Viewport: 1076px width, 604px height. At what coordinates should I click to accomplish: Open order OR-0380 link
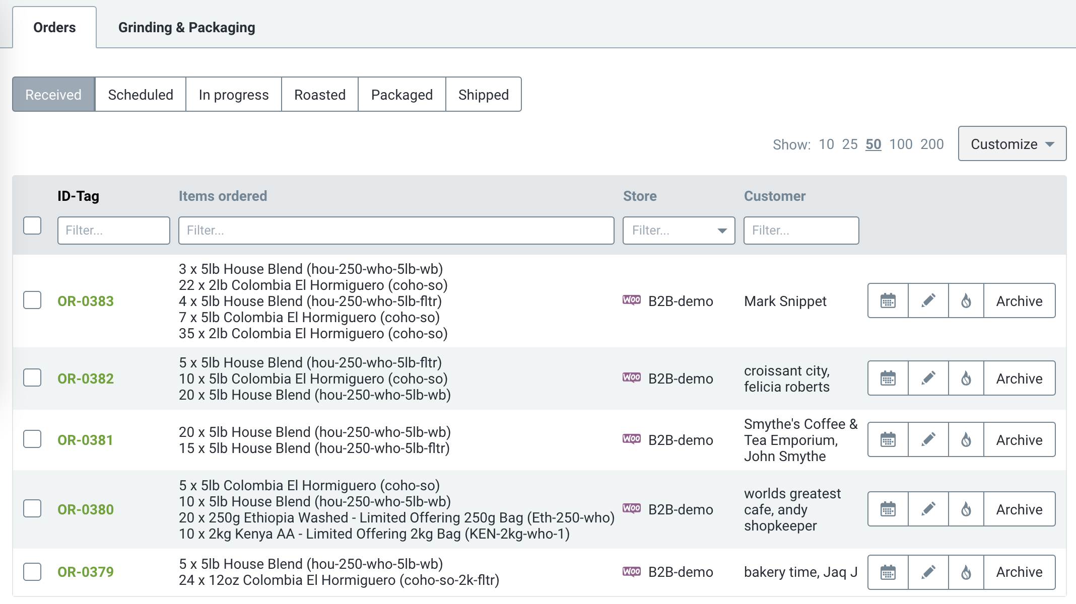pos(86,509)
